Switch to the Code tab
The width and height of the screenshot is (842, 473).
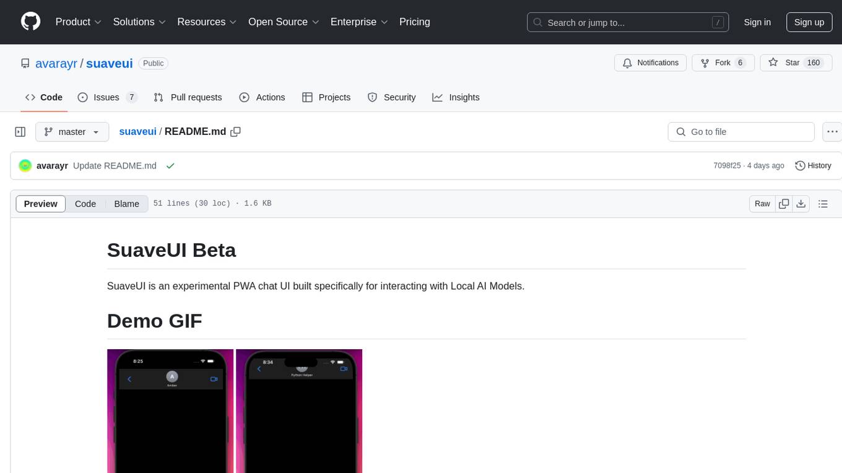44,97
